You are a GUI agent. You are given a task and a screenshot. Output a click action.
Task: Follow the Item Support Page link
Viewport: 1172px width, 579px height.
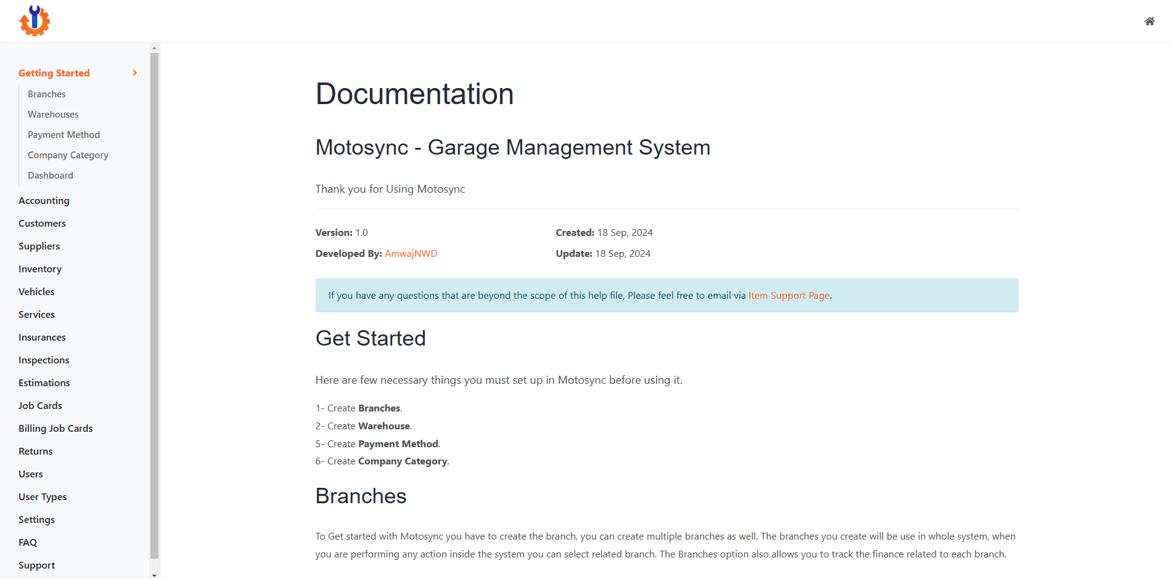[x=789, y=296]
